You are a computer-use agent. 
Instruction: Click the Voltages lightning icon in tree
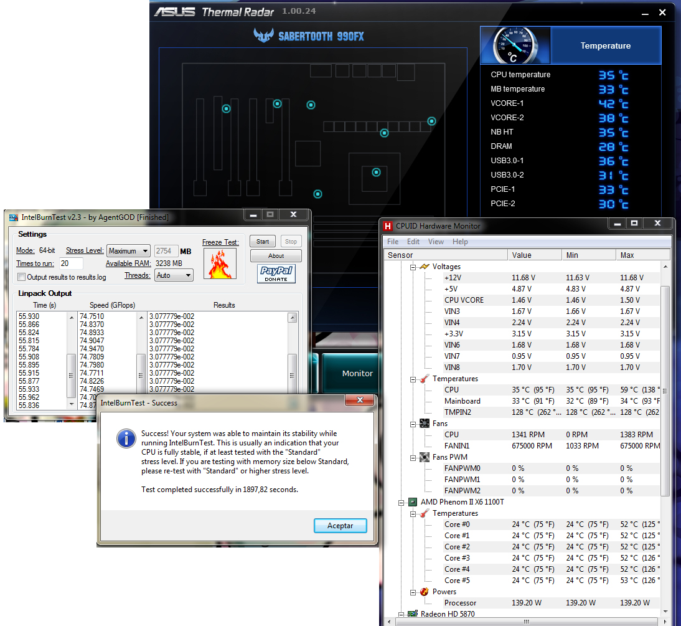pos(425,267)
